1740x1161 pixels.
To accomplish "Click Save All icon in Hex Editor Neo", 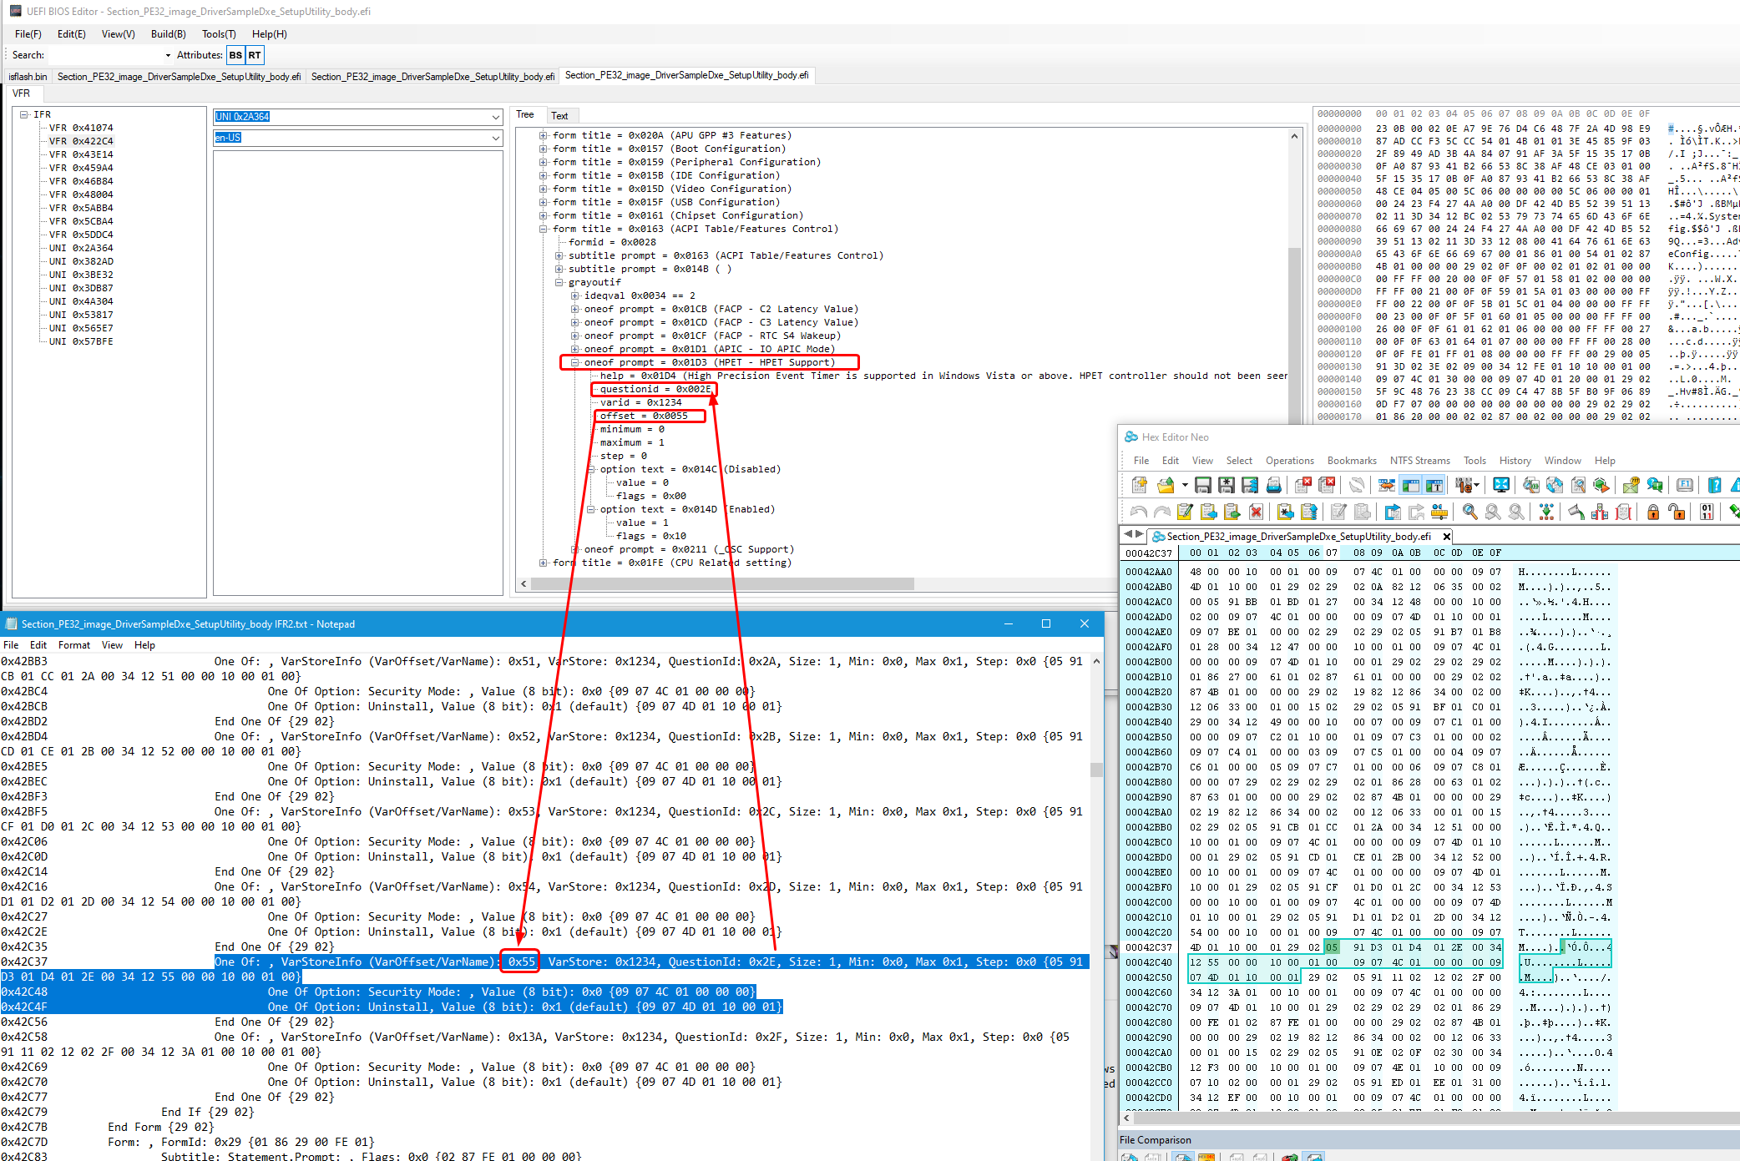I will (1250, 485).
